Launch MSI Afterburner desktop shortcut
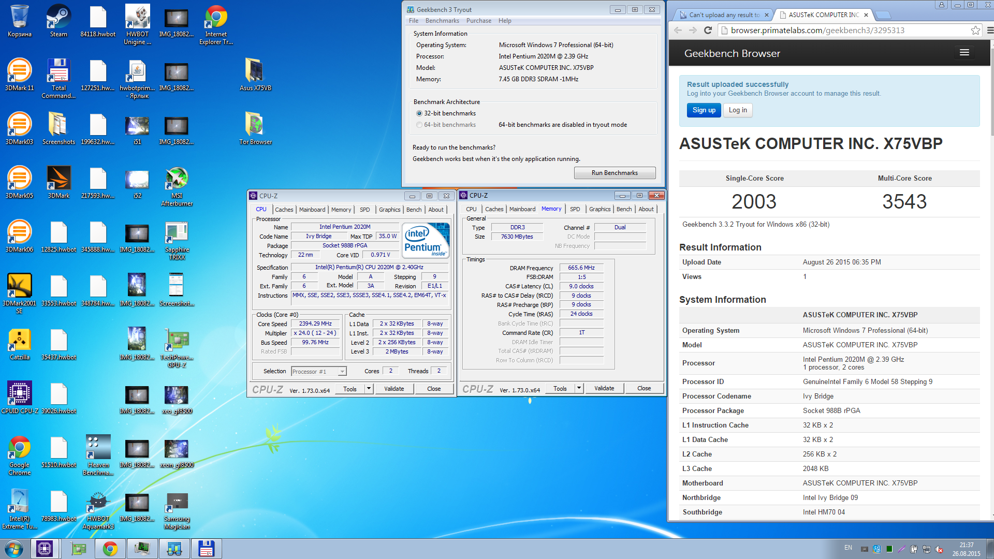The image size is (994, 559). coord(177,186)
